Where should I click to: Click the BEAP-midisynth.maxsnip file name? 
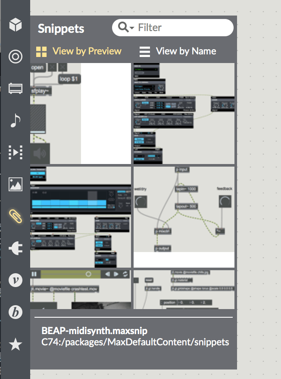point(94,331)
